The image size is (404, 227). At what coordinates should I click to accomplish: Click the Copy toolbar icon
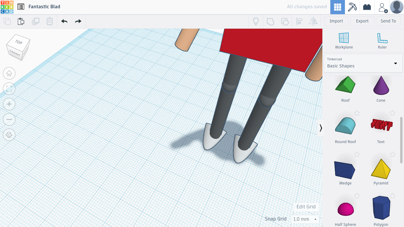coord(7,21)
